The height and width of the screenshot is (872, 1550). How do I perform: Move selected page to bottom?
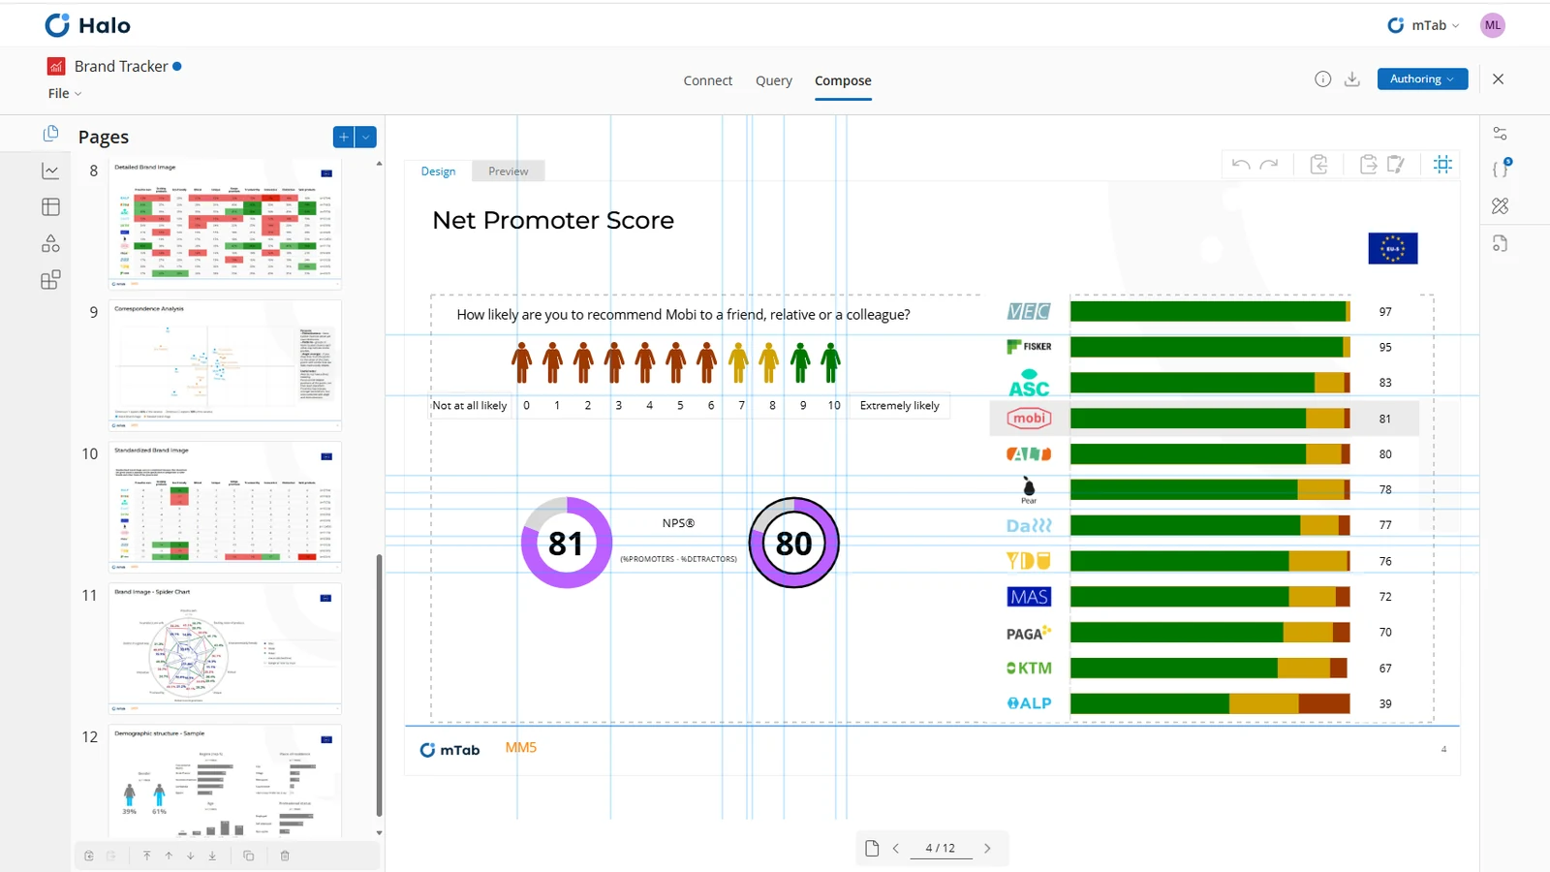tap(212, 856)
